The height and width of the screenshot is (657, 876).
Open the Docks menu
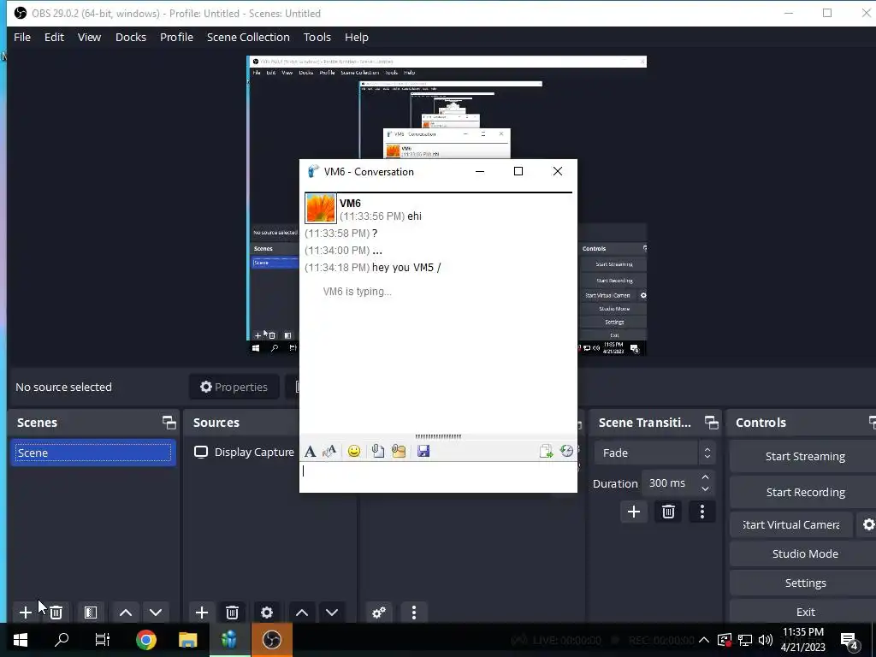tap(131, 37)
